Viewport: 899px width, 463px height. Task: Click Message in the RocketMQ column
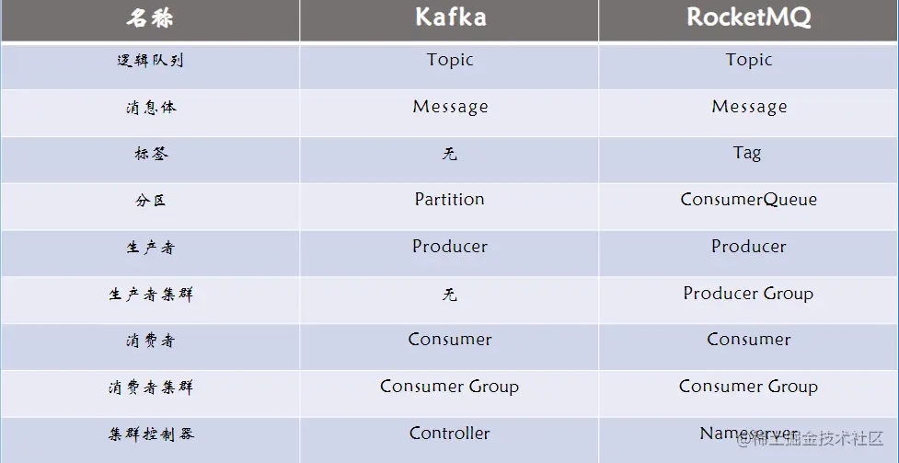point(749,107)
